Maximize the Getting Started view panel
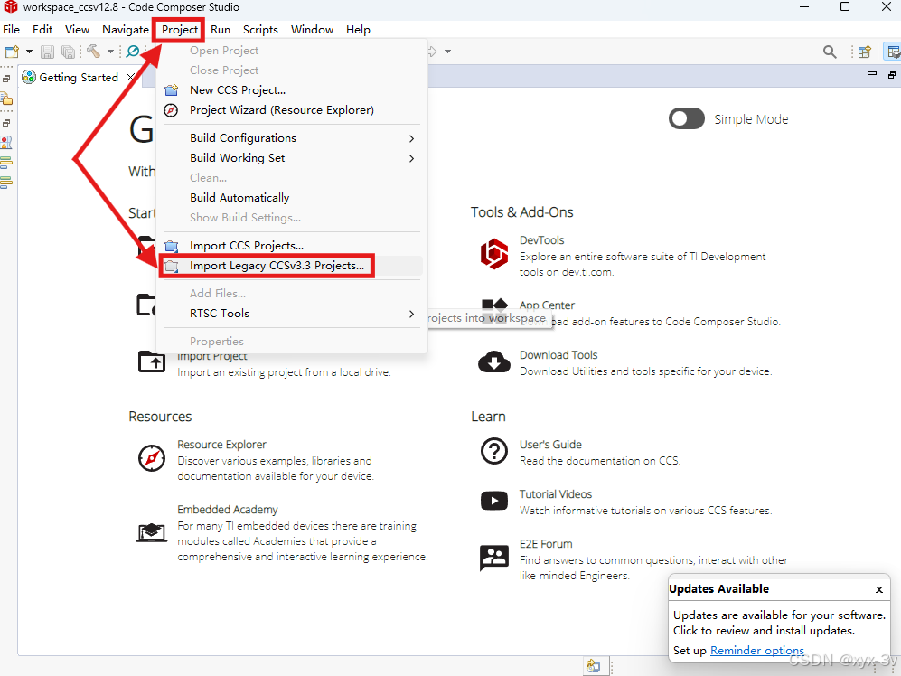Viewport: 901px width, 676px height. pos(891,75)
